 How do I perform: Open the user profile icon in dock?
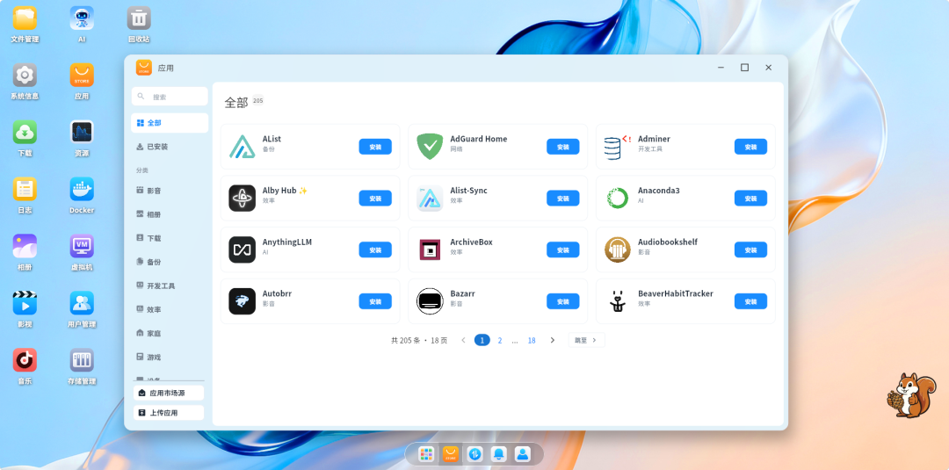point(523,453)
